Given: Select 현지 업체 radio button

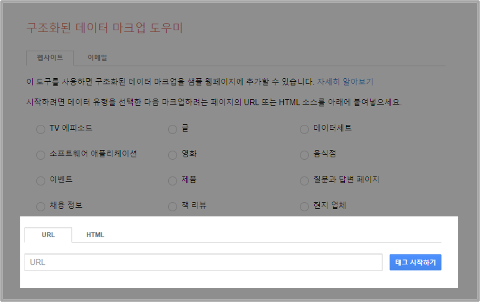Looking at the screenshot, I should click(304, 206).
